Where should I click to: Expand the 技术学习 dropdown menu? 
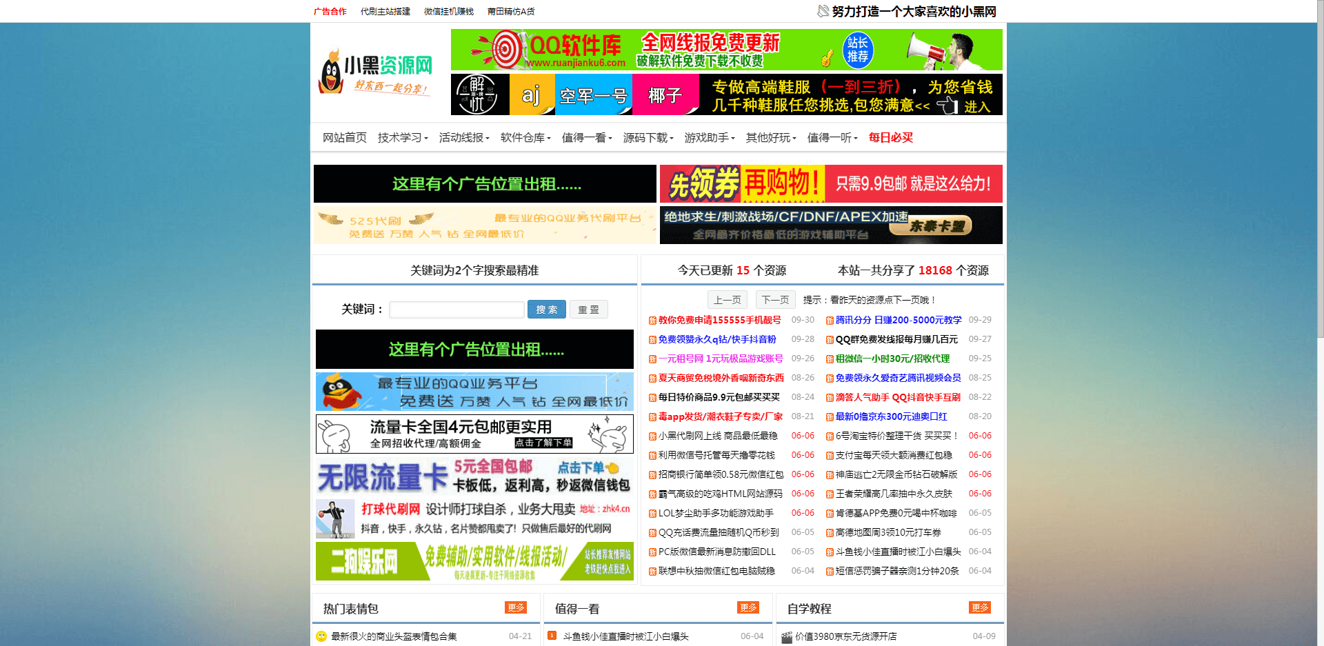click(x=401, y=137)
